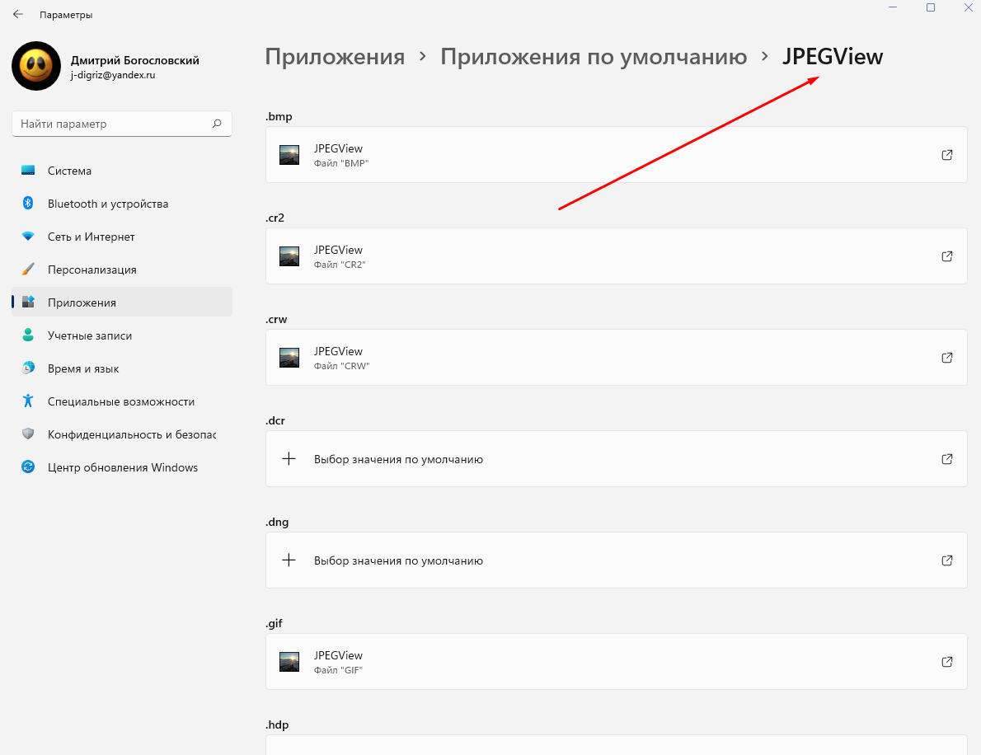981x755 pixels.
Task: Click the plus icon under .dcr
Action: pos(289,459)
